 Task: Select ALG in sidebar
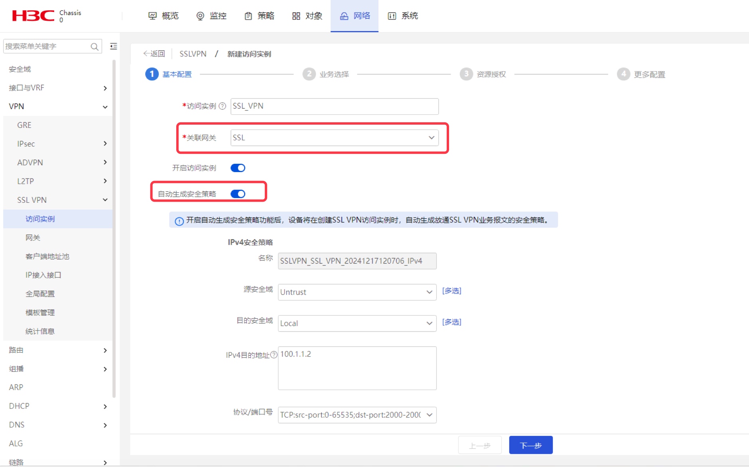(58, 443)
